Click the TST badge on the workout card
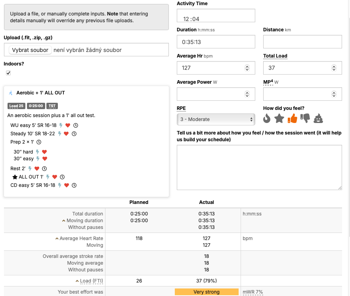Viewport: 350px width, 296px height. [52, 106]
